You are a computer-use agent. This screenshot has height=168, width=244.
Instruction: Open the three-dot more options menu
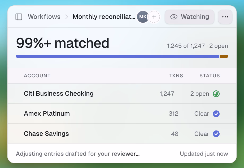tap(225, 17)
